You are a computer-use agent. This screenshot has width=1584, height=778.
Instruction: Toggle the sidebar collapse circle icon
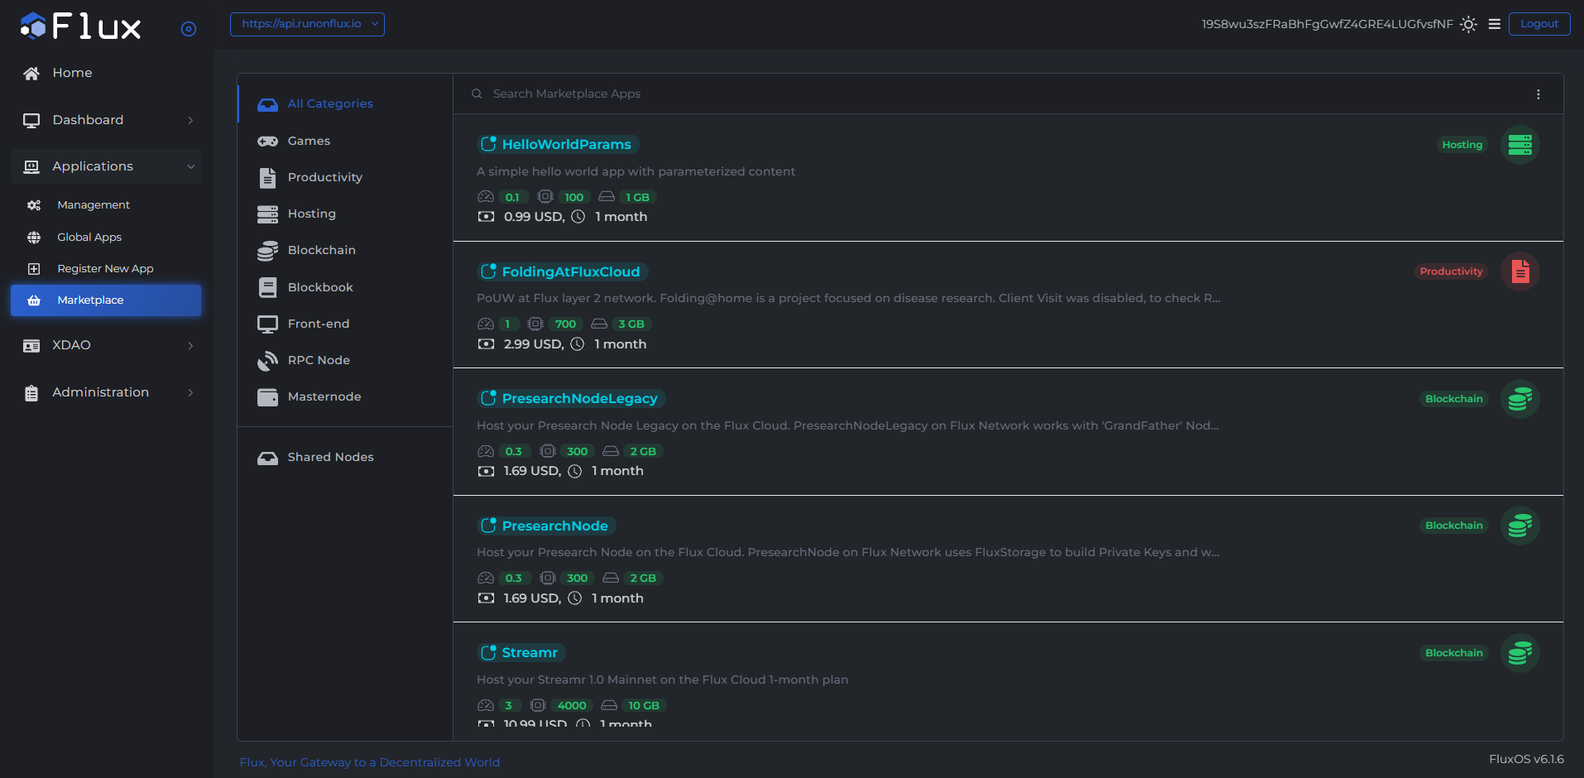click(189, 29)
